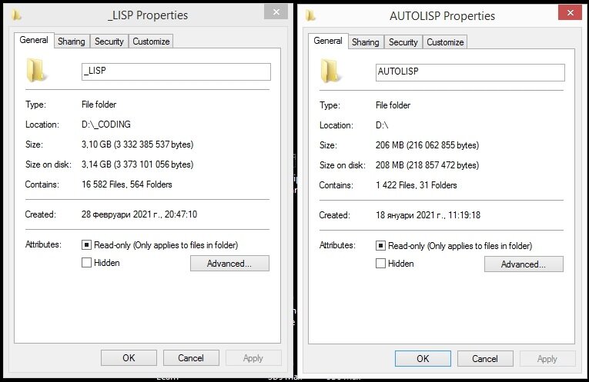Click the folder icon in _LISP title bar
This screenshot has height=382, width=589.
[16, 15]
